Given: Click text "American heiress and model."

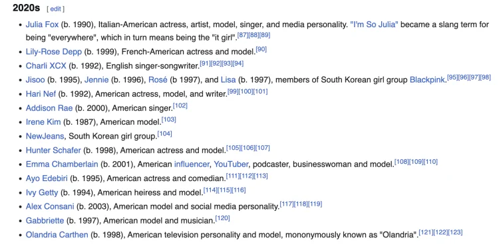Looking at the screenshot, I should [x=150, y=192].
